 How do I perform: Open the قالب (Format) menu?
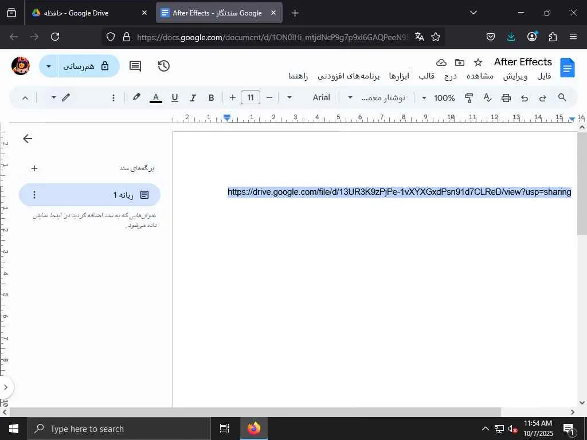[426, 76]
